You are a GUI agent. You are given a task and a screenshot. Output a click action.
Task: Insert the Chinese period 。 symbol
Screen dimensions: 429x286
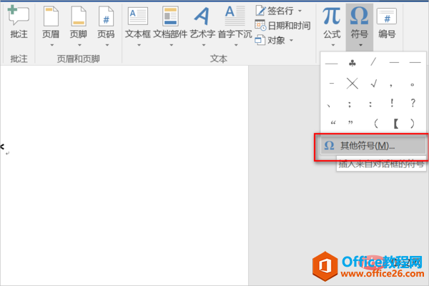412,84
